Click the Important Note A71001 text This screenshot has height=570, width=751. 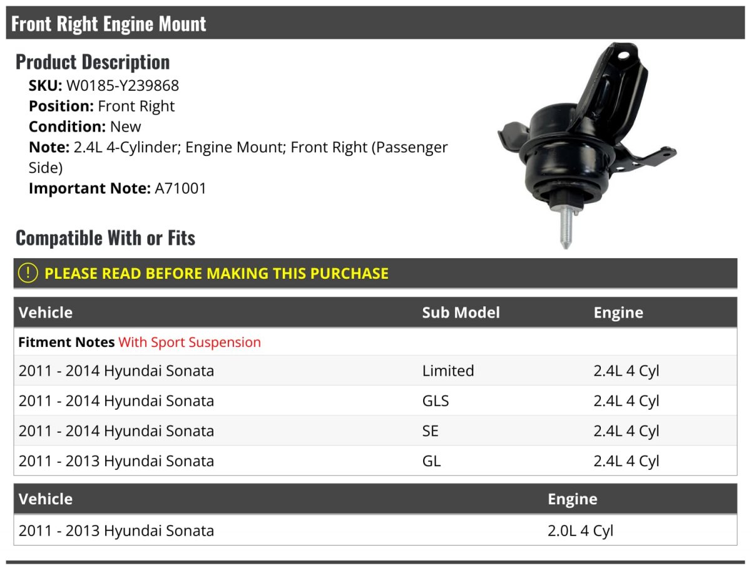118,188
